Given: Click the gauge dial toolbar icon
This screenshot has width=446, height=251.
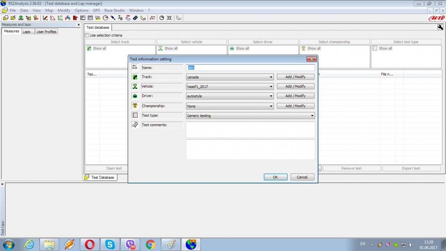Looking at the screenshot, I should tap(105, 18).
